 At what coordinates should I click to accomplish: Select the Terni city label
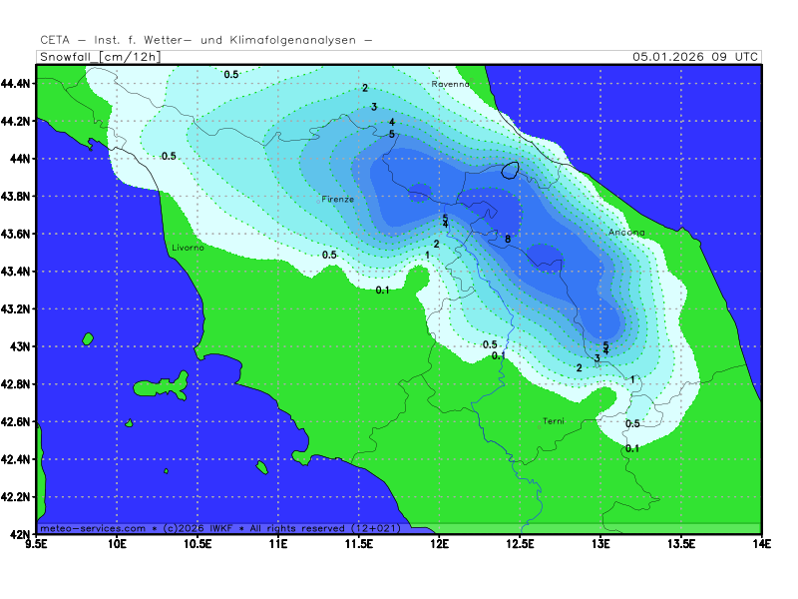553,421
